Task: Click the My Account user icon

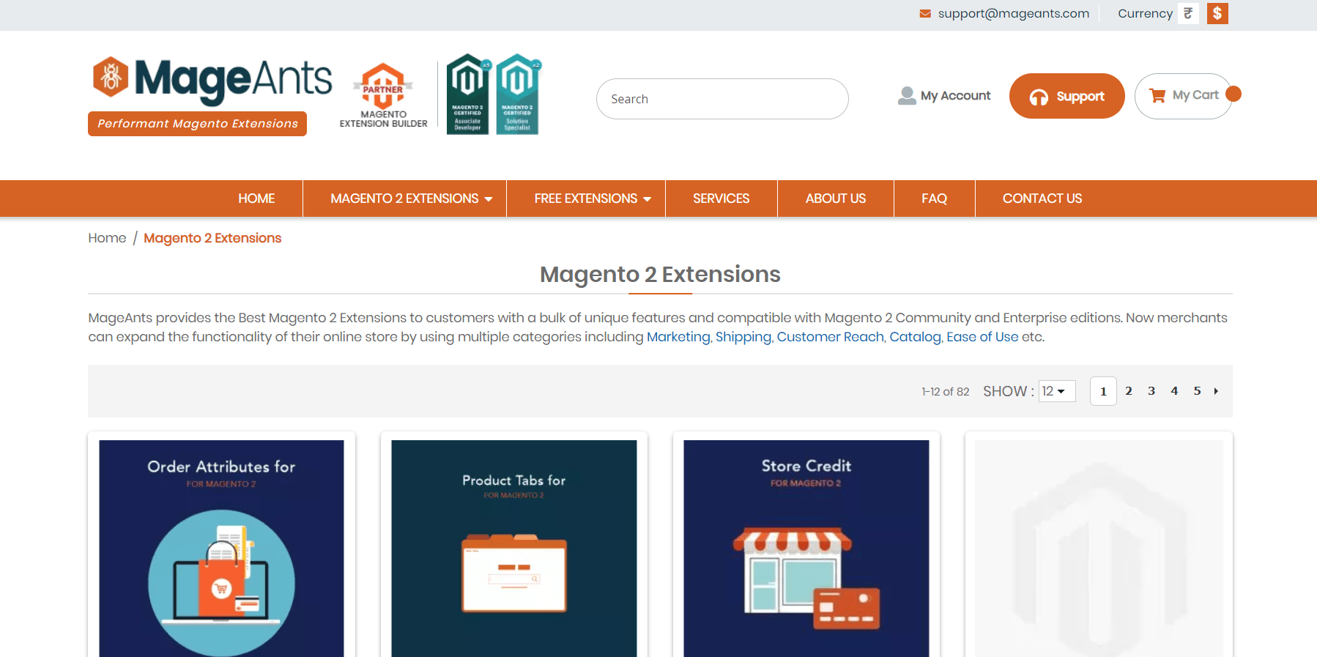Action: pos(907,96)
